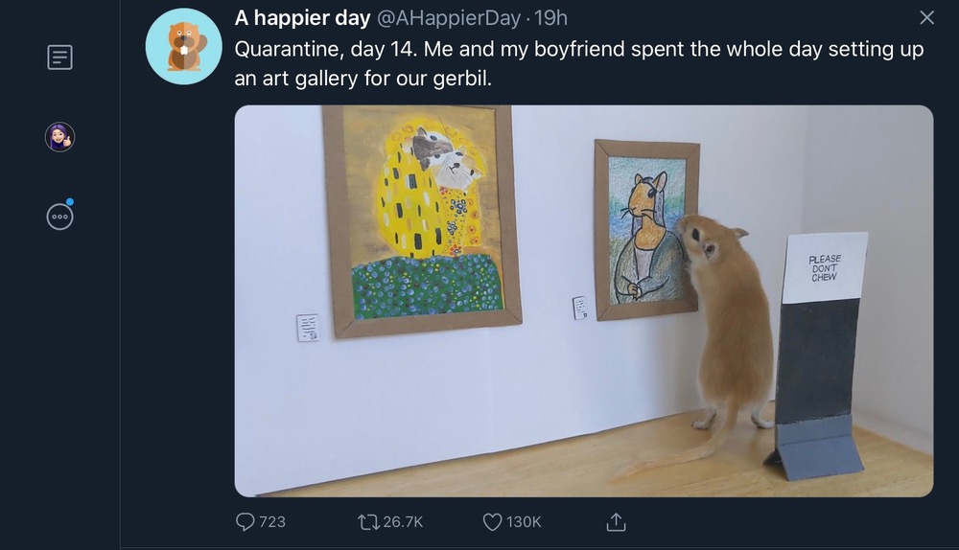The width and height of the screenshot is (959, 550).
Task: Open the Lists icon in the sidebar
Action: point(59,57)
